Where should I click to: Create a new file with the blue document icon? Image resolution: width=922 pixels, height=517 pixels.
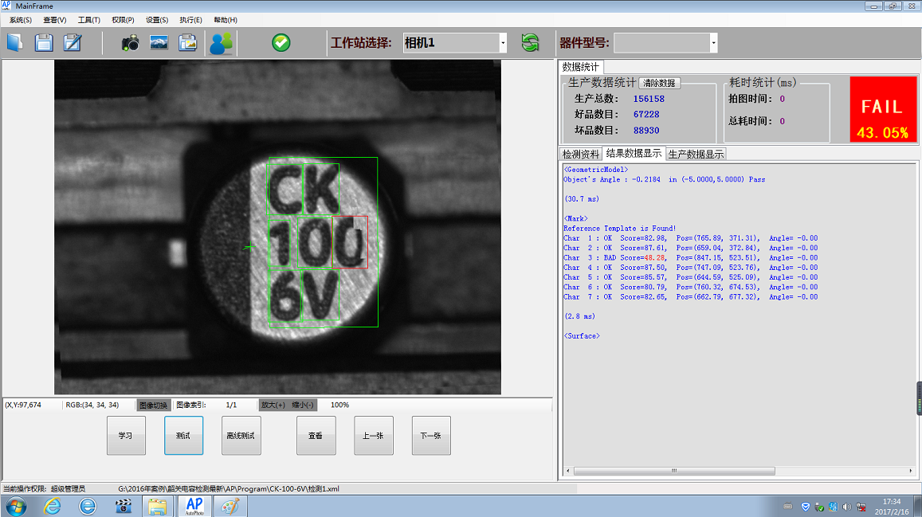point(14,43)
